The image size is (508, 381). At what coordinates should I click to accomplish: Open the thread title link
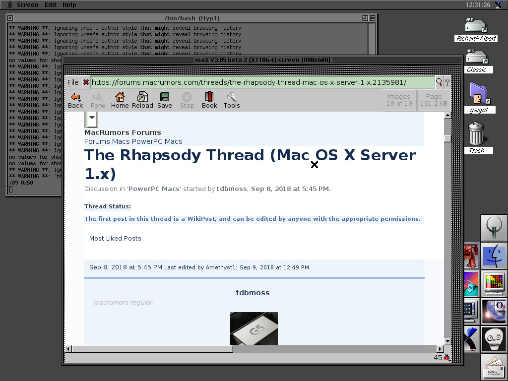(x=250, y=164)
